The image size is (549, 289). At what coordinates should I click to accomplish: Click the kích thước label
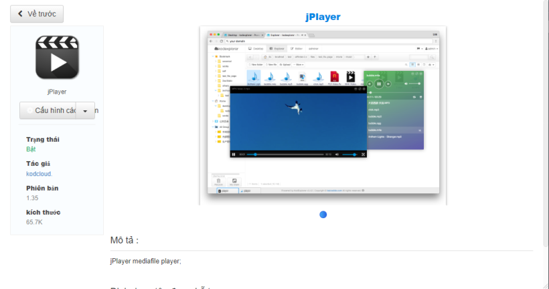(44, 212)
